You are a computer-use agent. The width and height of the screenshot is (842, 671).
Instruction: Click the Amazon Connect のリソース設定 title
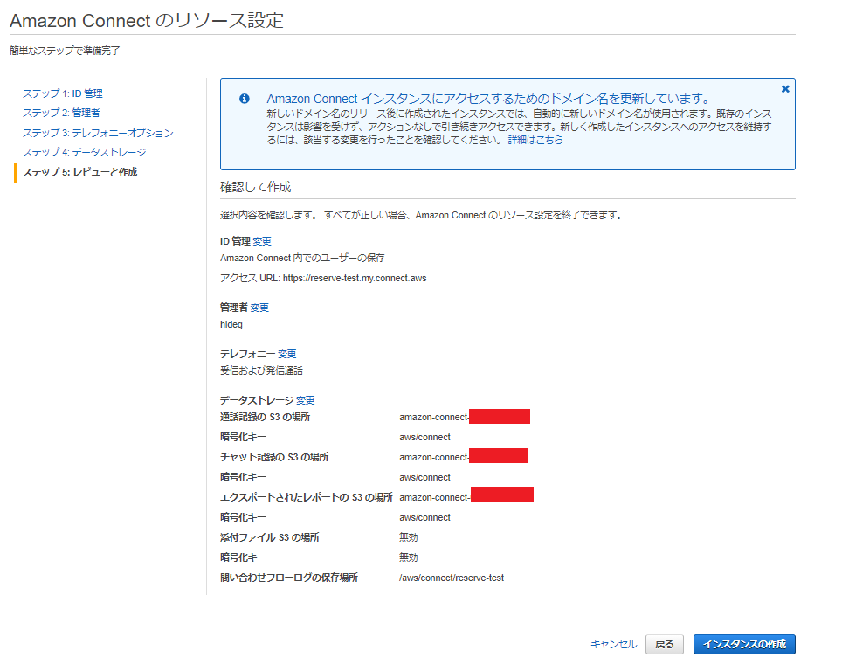point(147,20)
